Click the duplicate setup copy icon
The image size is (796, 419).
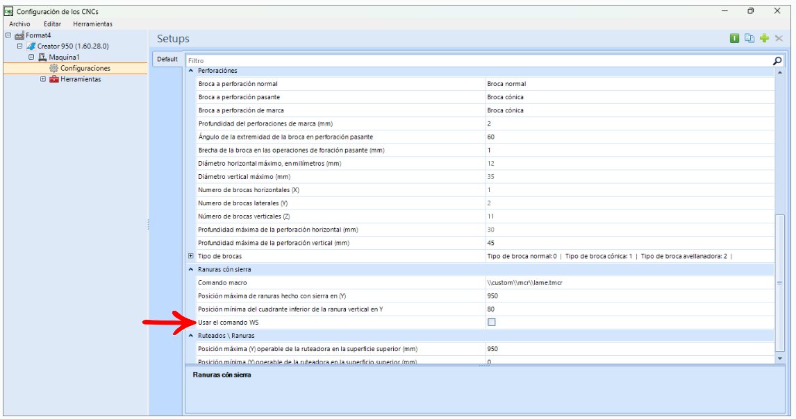(749, 38)
